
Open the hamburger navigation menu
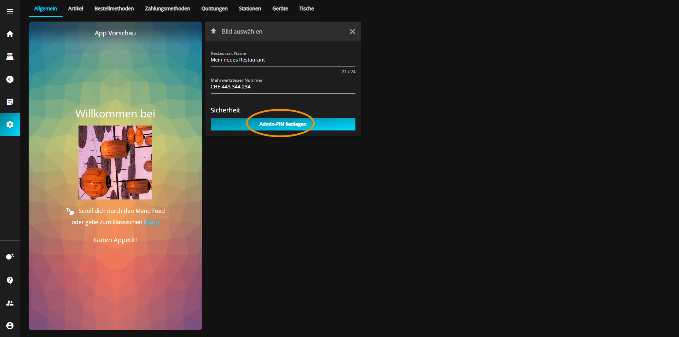10,11
